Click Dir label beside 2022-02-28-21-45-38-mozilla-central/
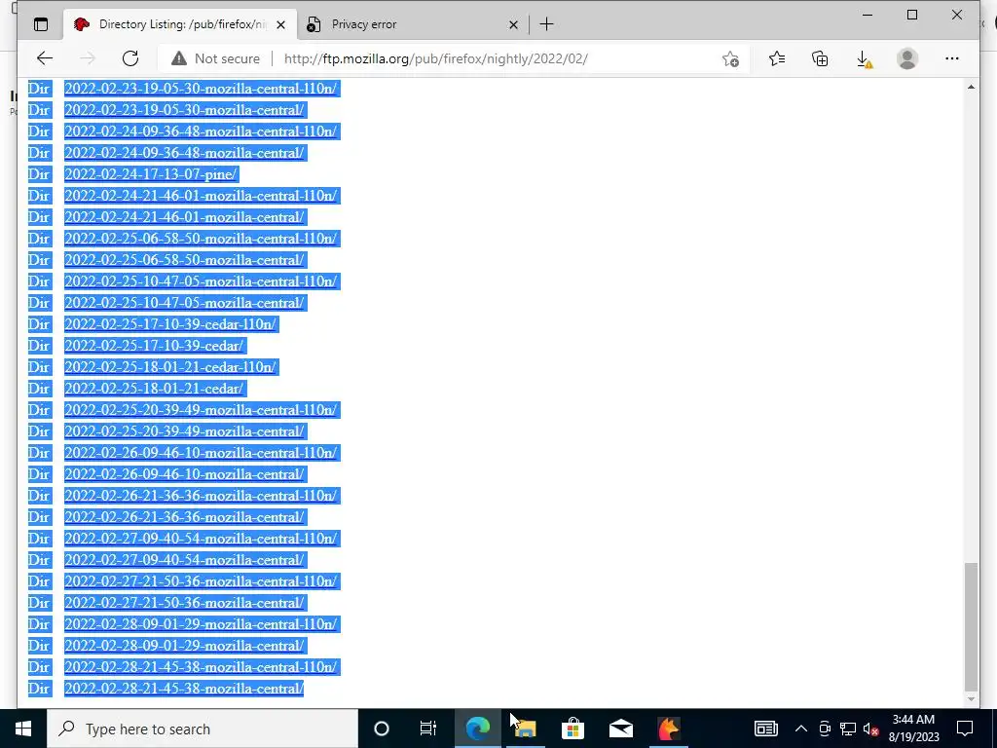The image size is (997, 748). pyautogui.click(x=39, y=689)
